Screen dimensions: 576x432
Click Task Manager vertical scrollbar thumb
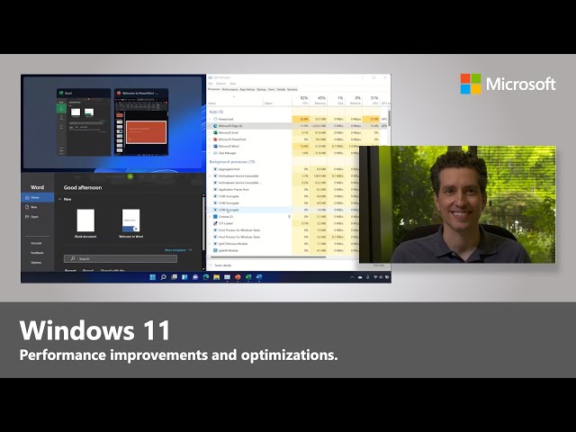pyautogui.click(x=389, y=118)
